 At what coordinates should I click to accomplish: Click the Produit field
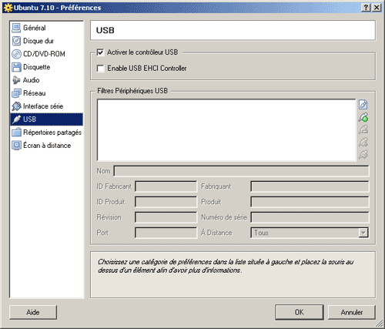(x=310, y=202)
